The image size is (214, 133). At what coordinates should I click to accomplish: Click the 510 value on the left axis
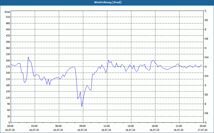pyautogui.click(x=8, y=17)
